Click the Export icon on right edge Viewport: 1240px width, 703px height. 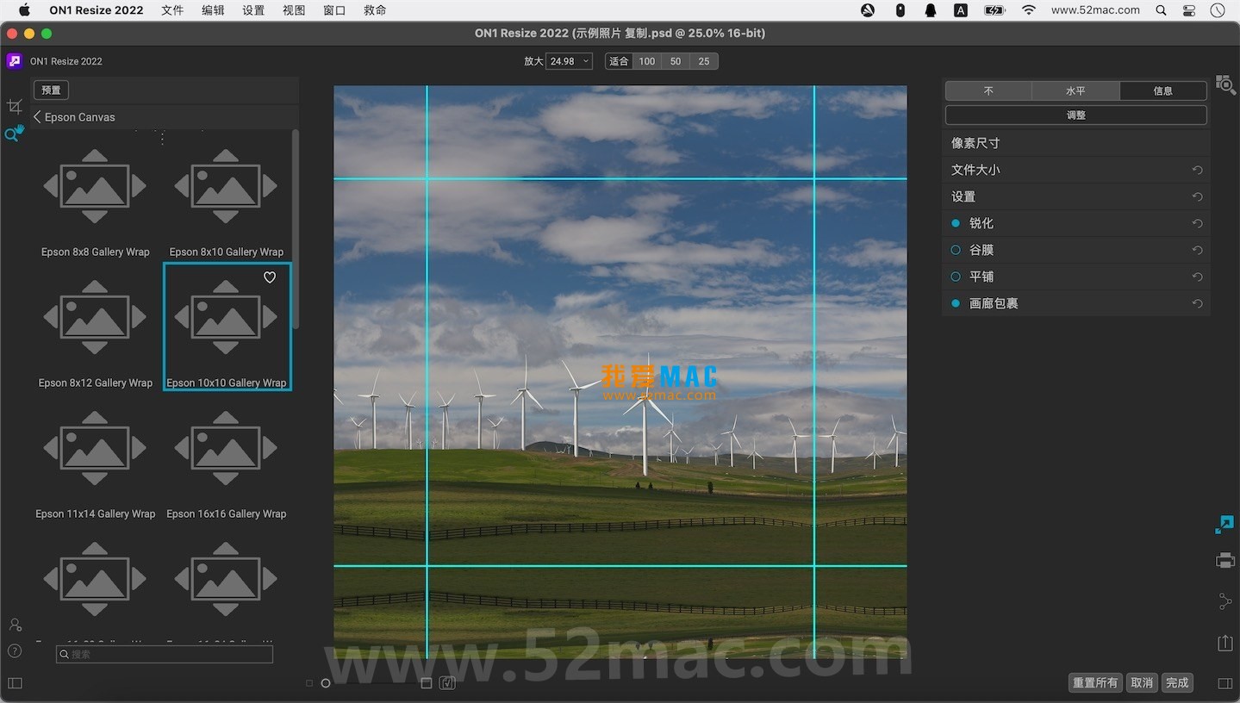click(x=1224, y=643)
